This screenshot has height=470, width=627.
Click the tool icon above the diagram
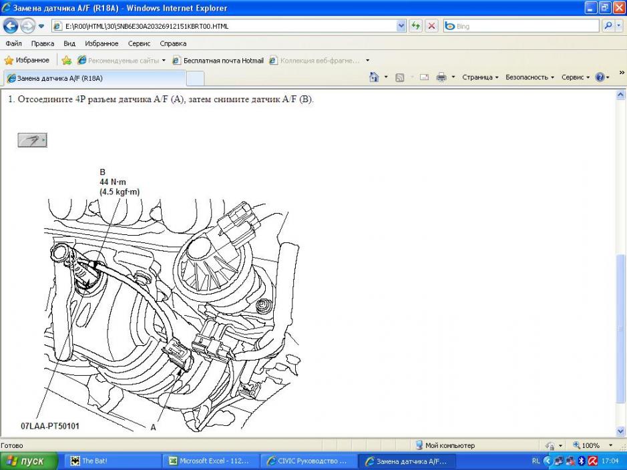[x=32, y=140]
